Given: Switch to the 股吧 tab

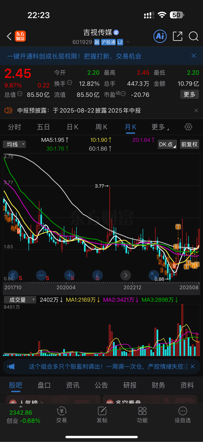Looking at the screenshot, I should click(16, 385).
